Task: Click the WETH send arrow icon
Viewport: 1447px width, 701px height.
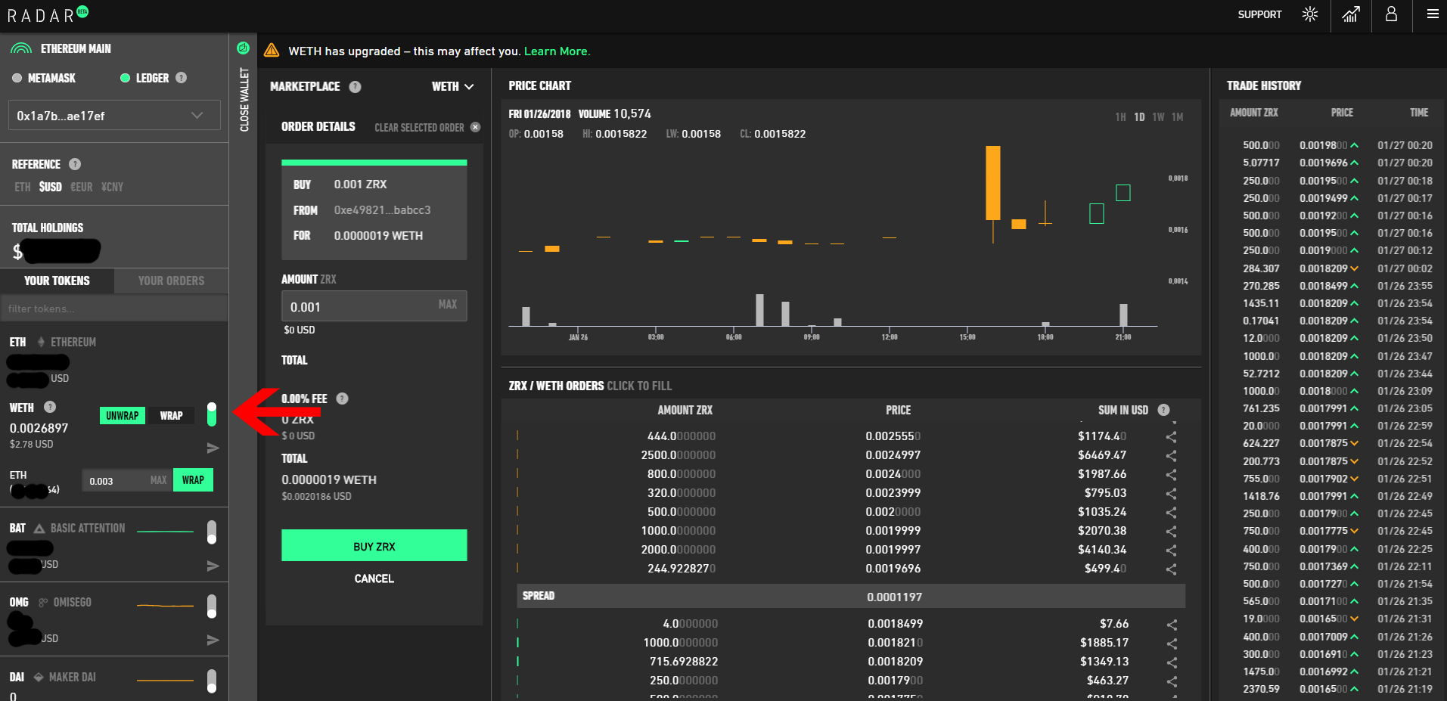Action: (213, 448)
